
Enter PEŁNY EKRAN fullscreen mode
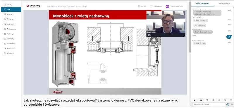coord(157,6)
